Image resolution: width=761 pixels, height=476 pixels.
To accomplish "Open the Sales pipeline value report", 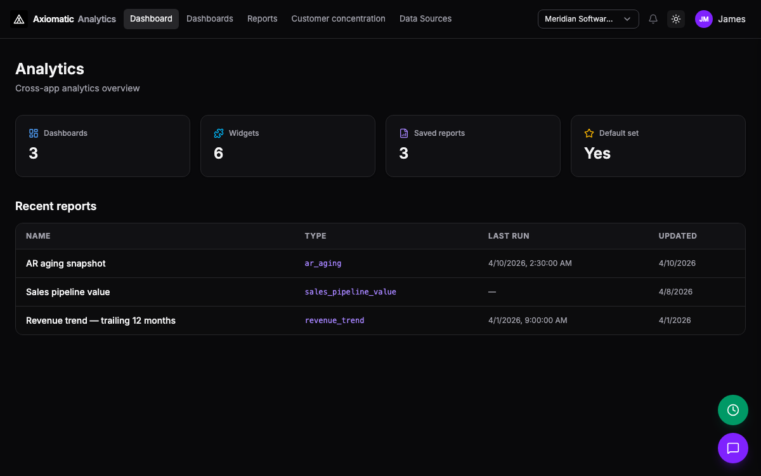I will click(68, 292).
